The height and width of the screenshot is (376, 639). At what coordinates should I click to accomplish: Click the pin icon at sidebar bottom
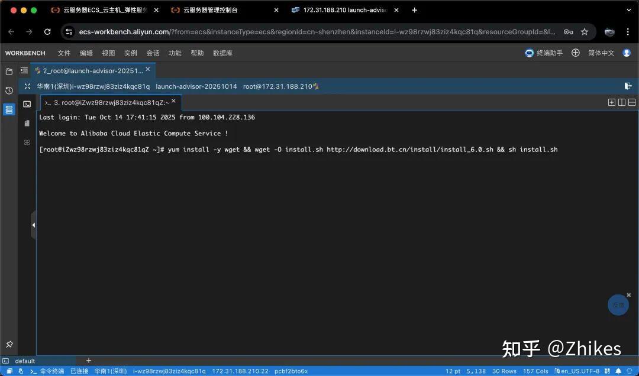coord(9,344)
